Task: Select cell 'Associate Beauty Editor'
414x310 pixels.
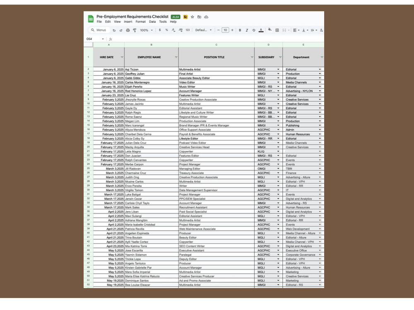Action: click(217, 78)
